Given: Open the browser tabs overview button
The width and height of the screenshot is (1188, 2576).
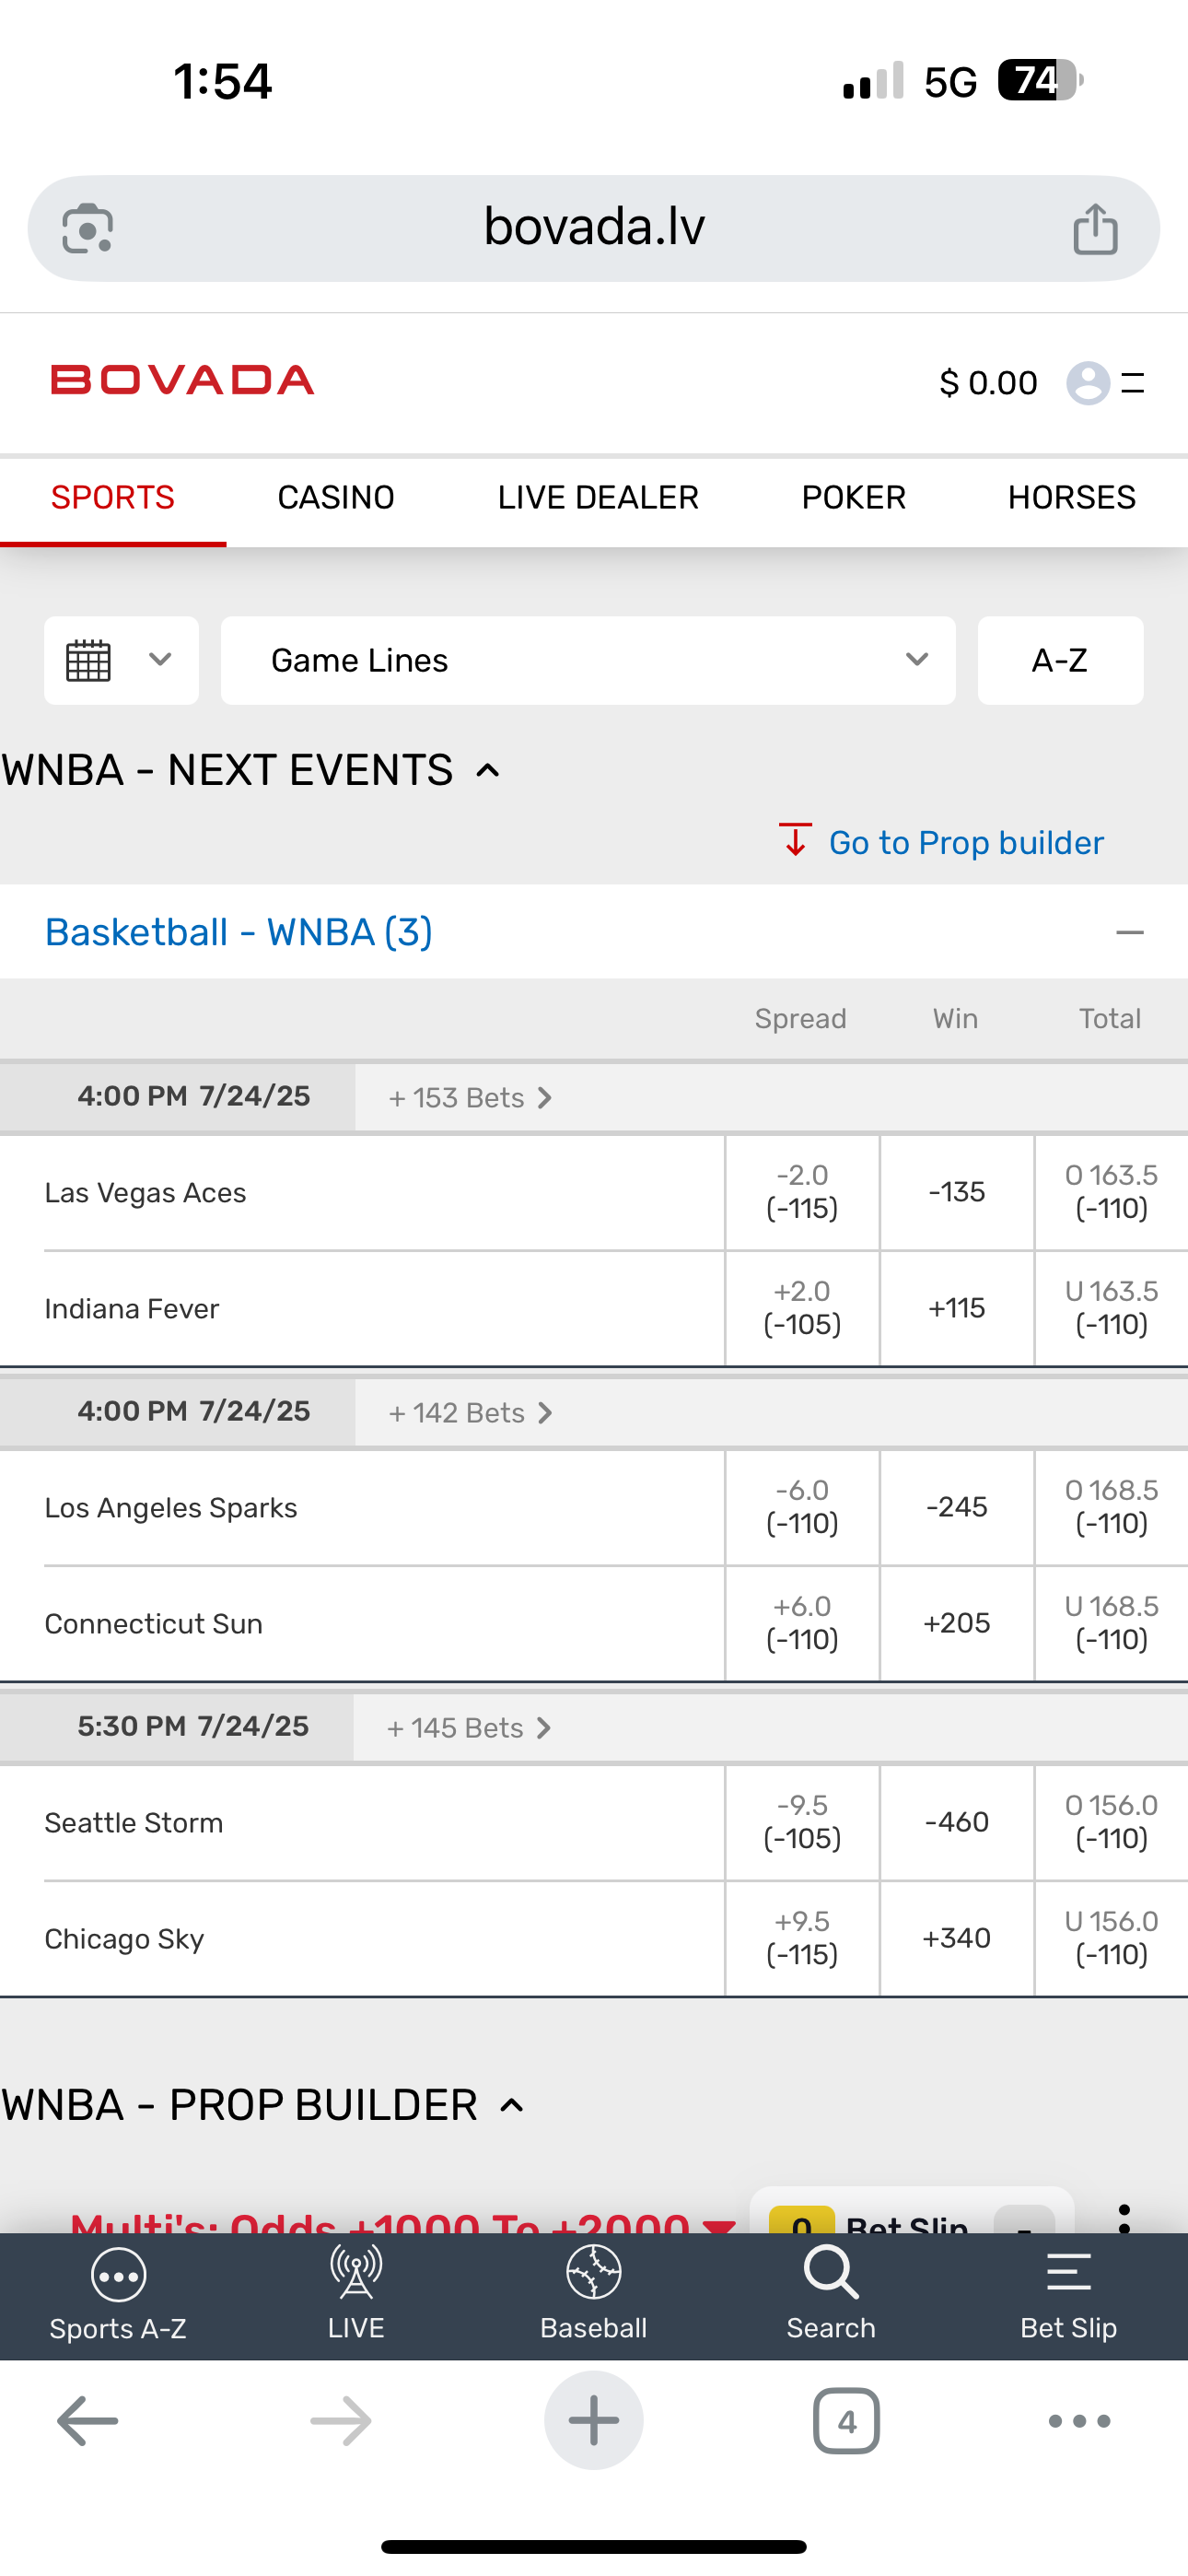Looking at the screenshot, I should [x=846, y=2421].
